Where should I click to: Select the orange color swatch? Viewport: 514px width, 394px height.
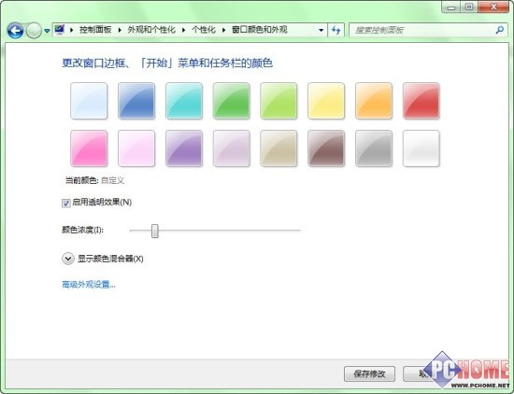374,101
